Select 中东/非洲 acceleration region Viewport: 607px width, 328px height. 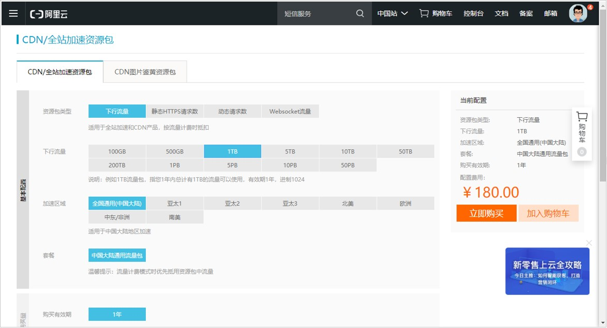117,217
